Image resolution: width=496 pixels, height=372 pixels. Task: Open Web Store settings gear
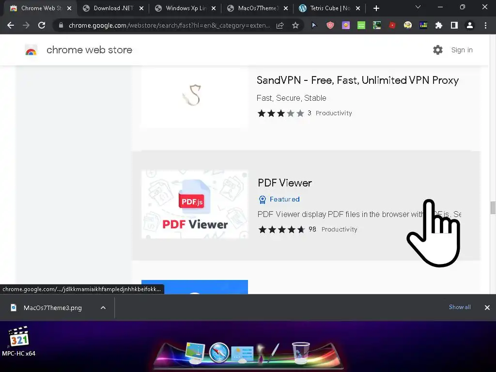pos(438,50)
